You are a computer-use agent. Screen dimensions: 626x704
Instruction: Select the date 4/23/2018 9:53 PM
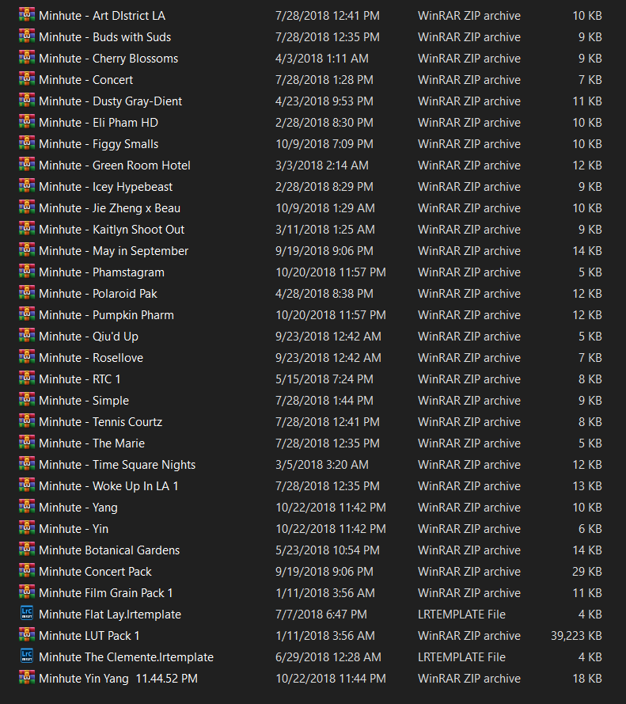click(324, 101)
